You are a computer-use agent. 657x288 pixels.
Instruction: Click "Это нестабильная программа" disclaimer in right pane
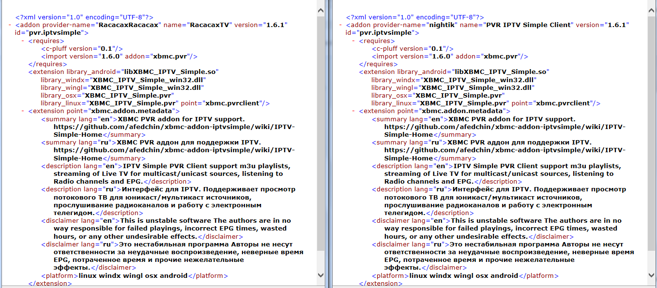click(x=509, y=256)
